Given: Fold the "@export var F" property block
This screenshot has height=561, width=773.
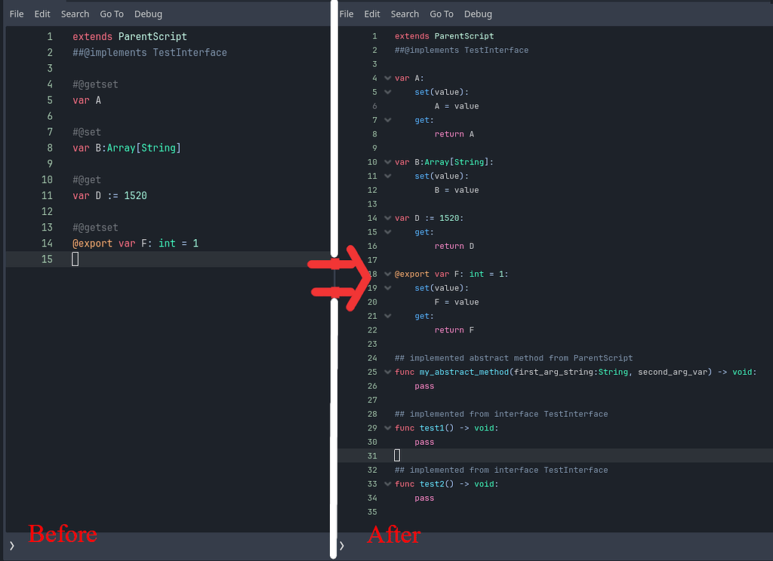Looking at the screenshot, I should coord(386,273).
